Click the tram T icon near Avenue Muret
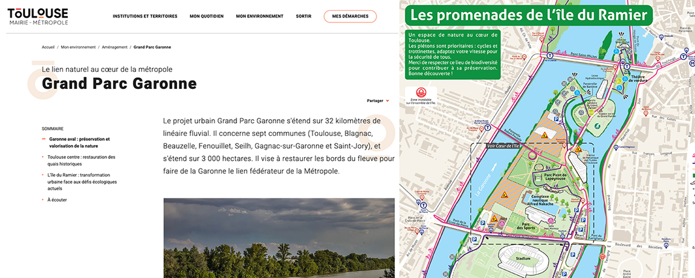This screenshot has width=695, height=278. click(488, 128)
